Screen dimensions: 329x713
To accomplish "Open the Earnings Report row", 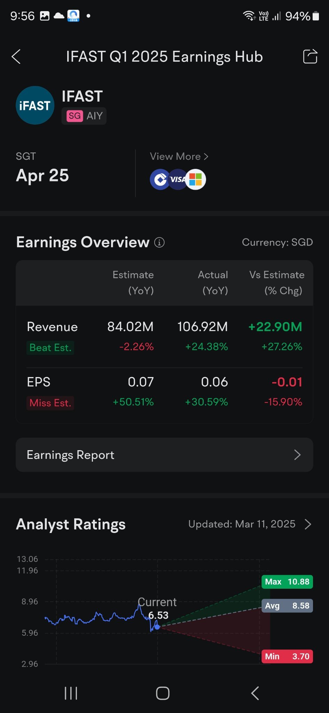I will [x=164, y=455].
